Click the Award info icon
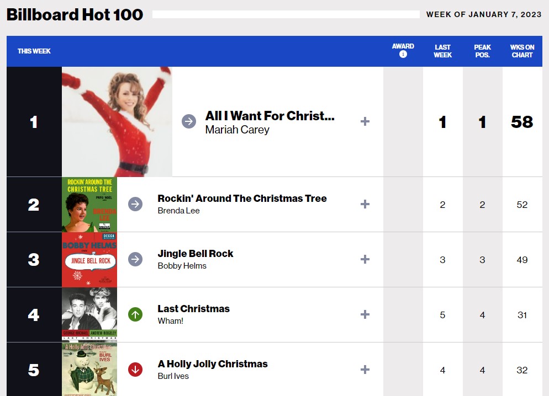 403,55
